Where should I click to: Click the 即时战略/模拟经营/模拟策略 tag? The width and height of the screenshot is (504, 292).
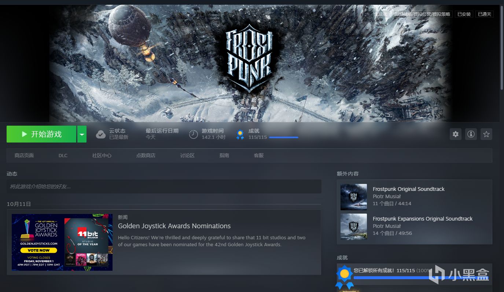coord(422,14)
